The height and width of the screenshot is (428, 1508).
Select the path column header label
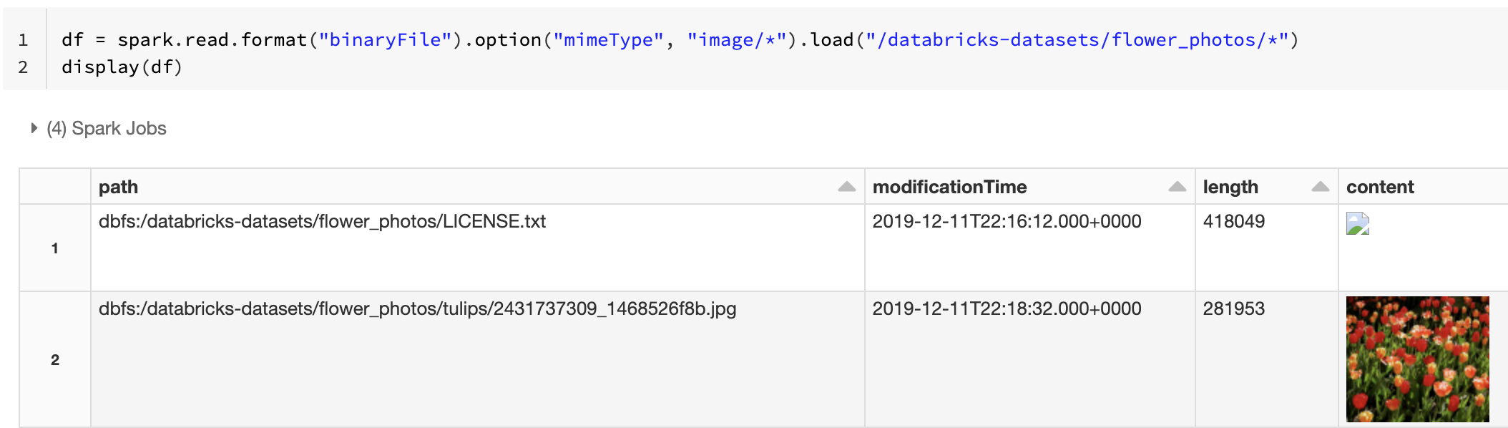tap(118, 187)
